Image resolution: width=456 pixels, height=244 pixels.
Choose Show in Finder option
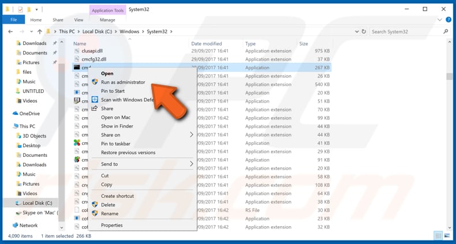pyautogui.click(x=117, y=126)
